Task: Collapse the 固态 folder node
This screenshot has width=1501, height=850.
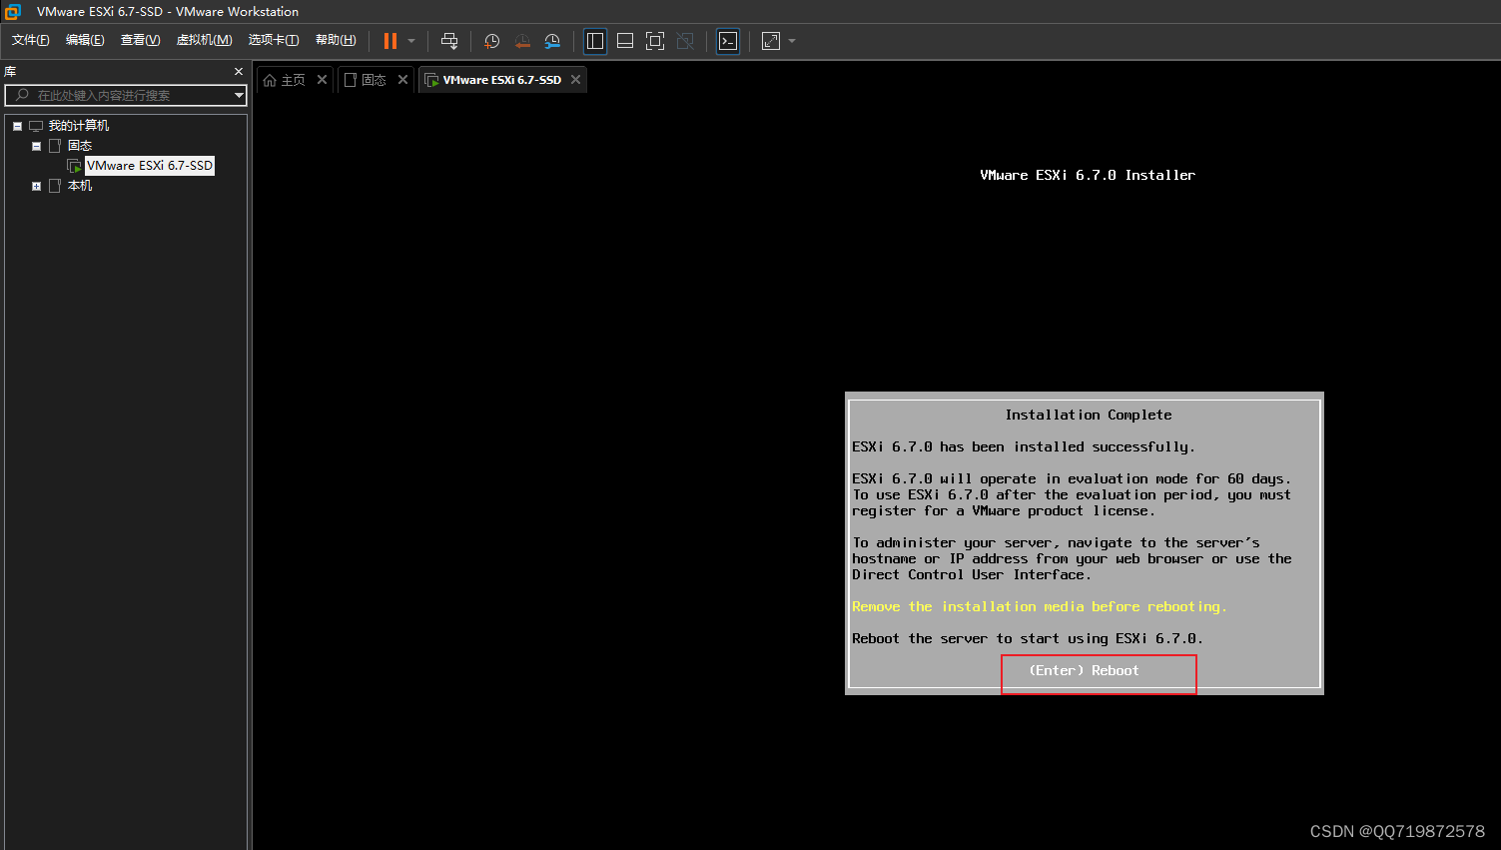Action: (x=36, y=146)
